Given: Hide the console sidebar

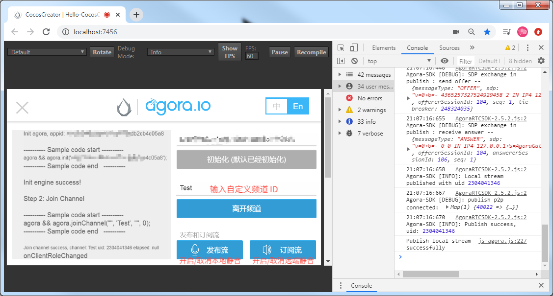Looking at the screenshot, I should tap(341, 61).
